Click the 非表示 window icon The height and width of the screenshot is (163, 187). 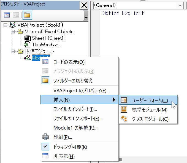[x=45, y=156]
